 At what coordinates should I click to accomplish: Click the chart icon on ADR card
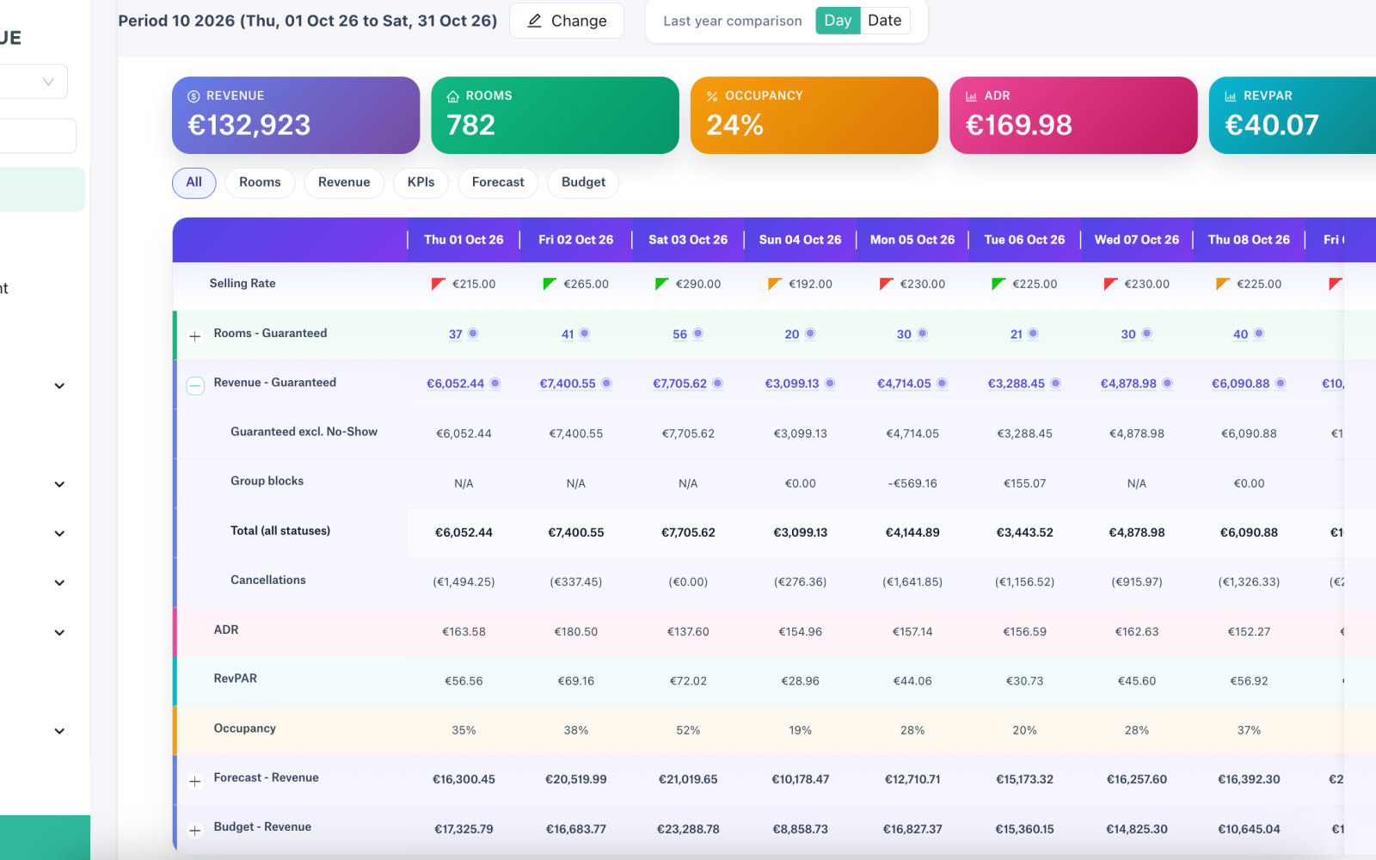pyautogui.click(x=971, y=96)
